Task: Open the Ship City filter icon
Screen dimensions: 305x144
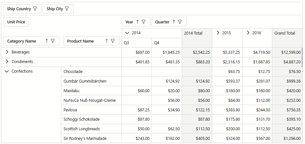Action: 67,9
